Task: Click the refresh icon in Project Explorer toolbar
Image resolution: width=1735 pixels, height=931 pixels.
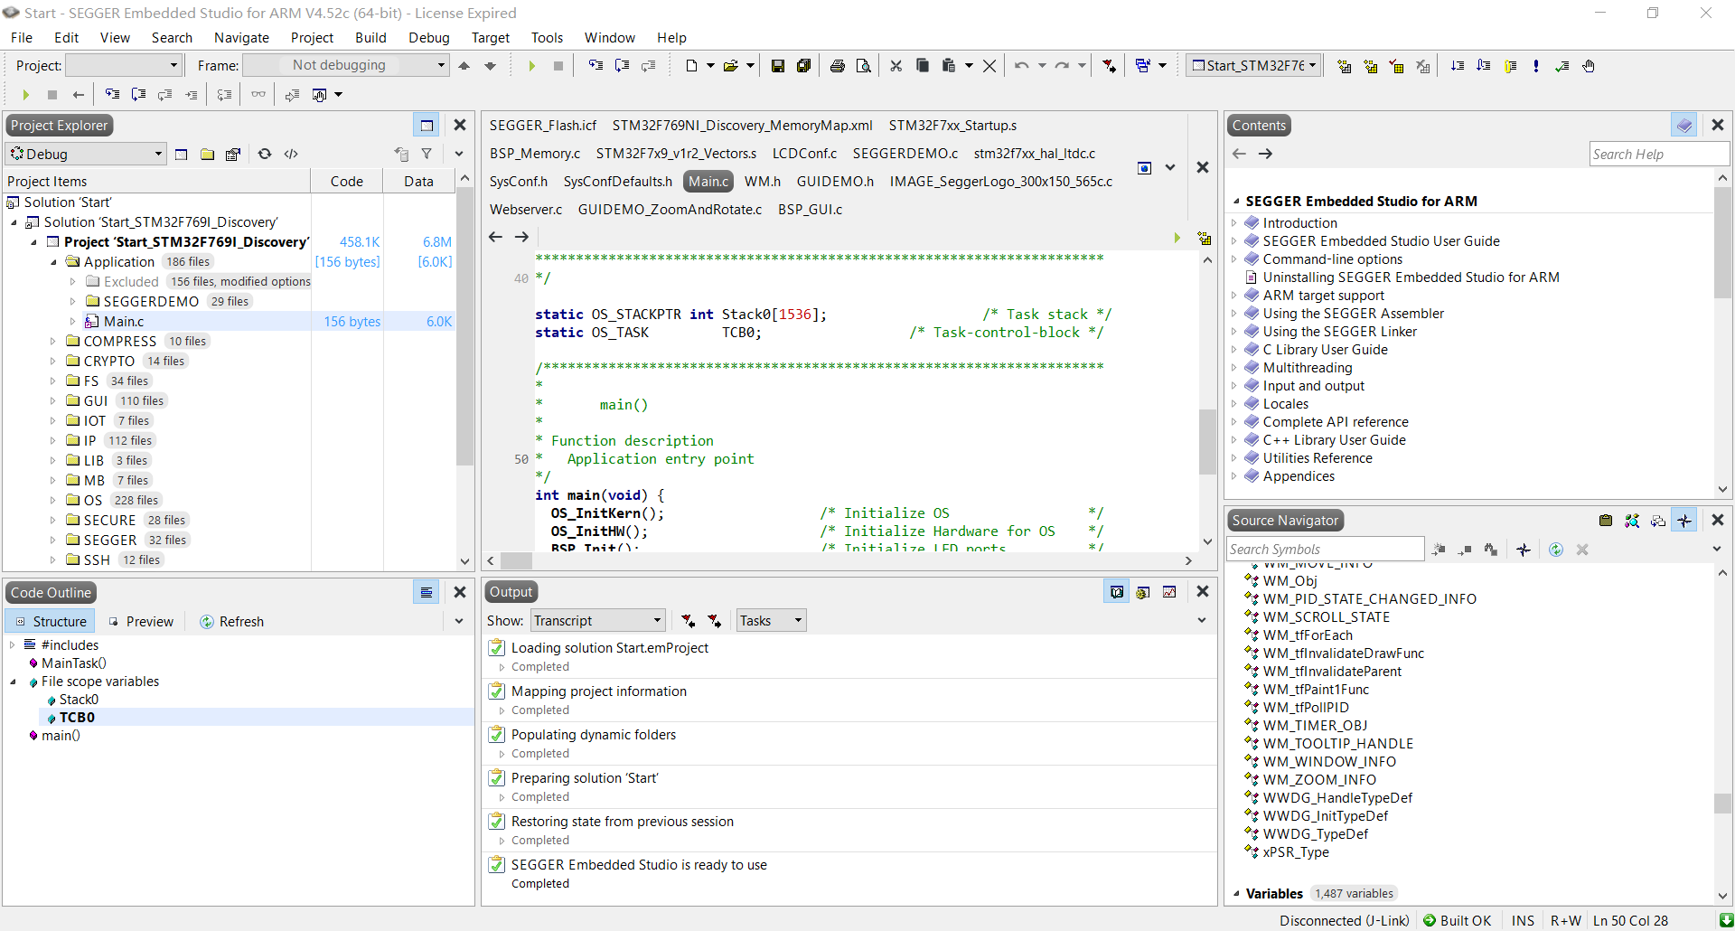Action: (265, 154)
